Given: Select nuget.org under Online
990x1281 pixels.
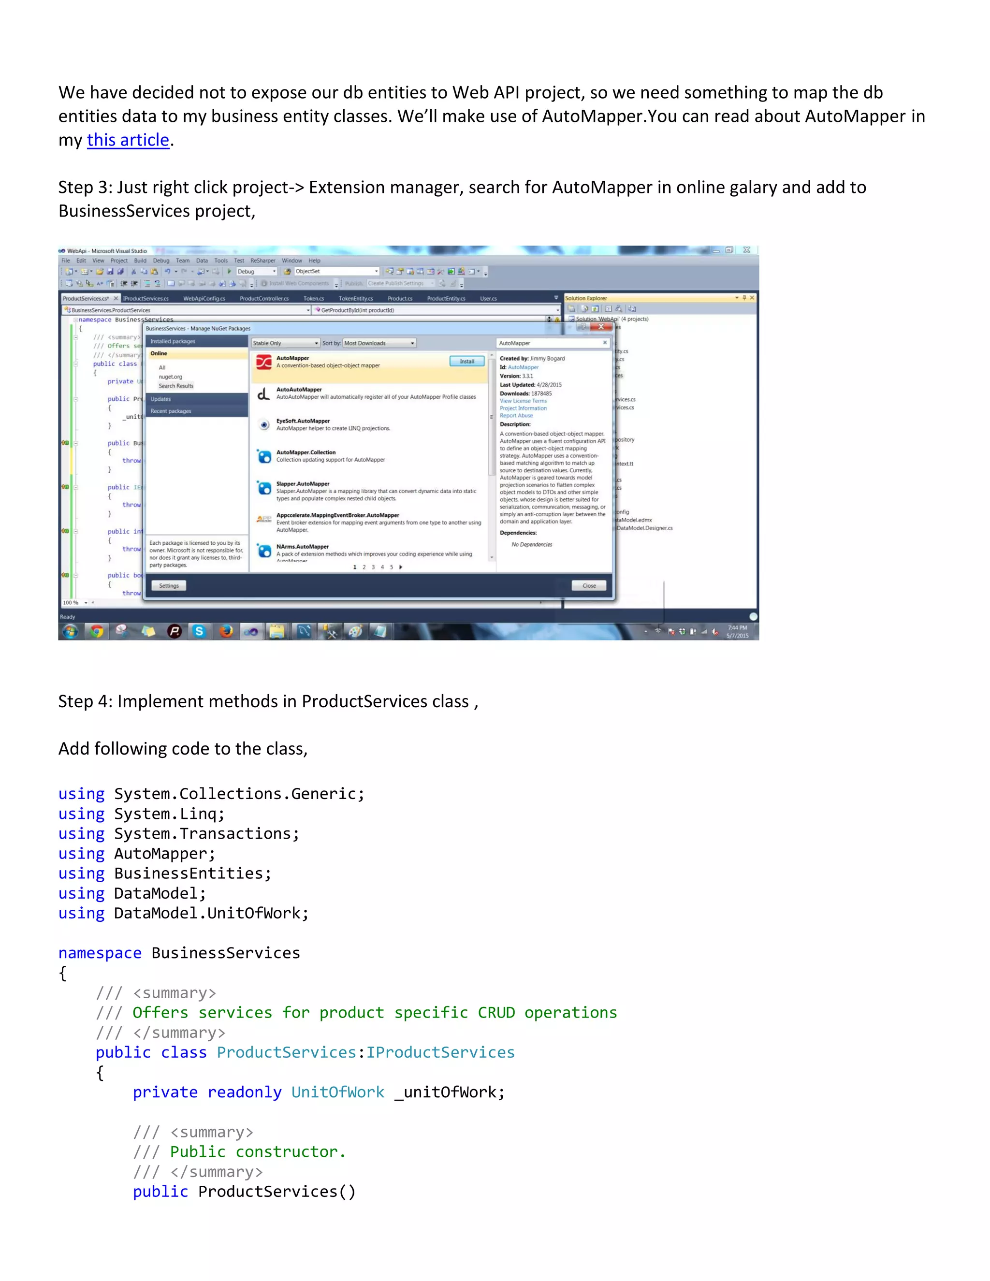Looking at the screenshot, I should (170, 377).
